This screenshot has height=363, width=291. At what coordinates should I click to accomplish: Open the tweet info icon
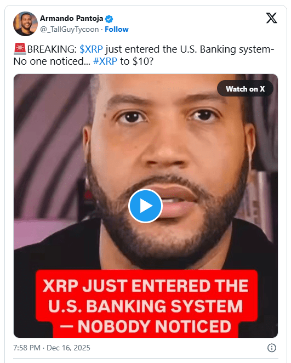click(272, 348)
